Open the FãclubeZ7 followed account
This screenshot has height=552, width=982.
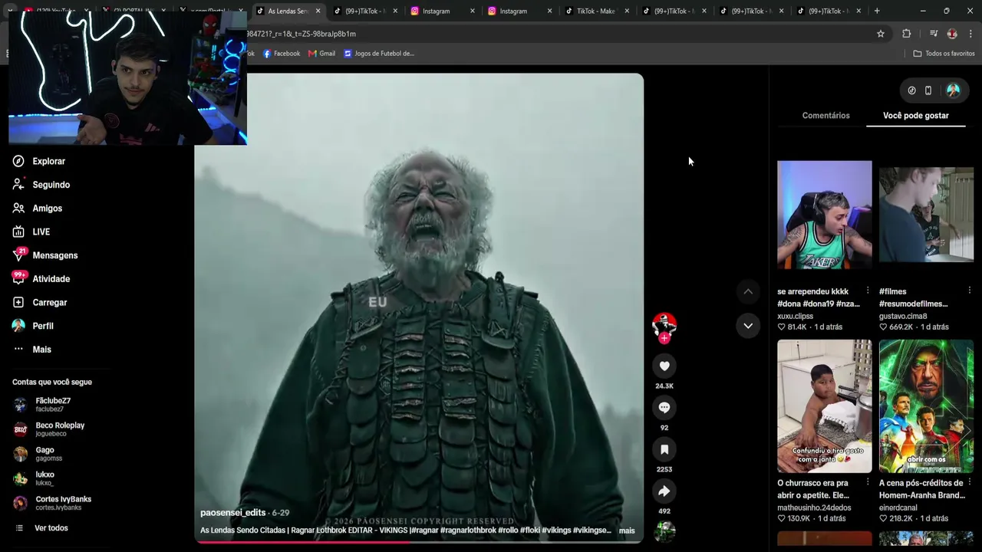click(52, 405)
